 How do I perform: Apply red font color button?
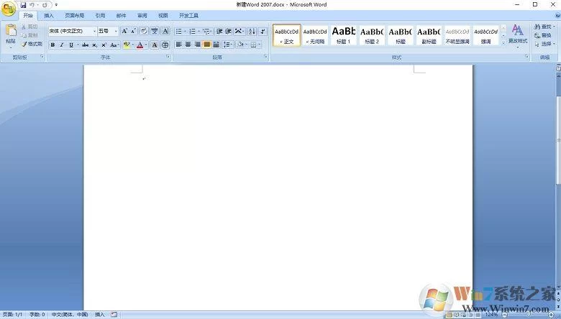coord(140,45)
